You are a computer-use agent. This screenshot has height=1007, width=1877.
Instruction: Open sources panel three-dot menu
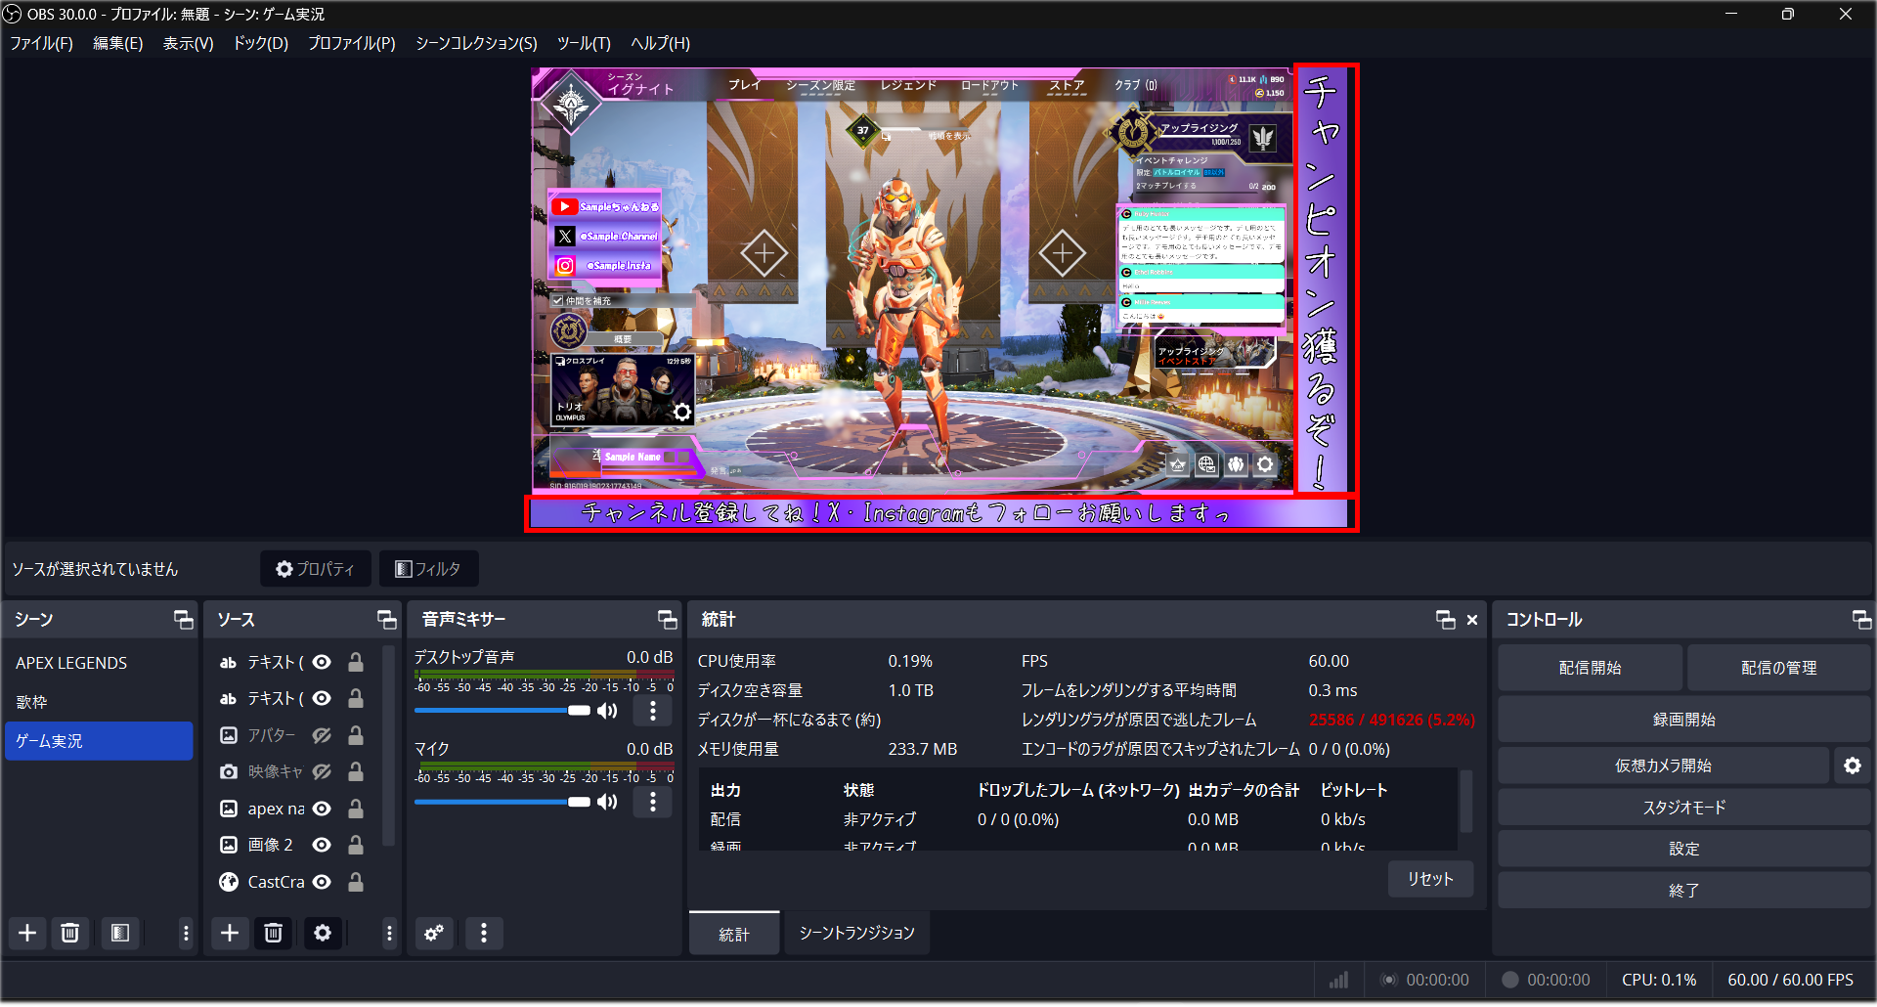[389, 933]
